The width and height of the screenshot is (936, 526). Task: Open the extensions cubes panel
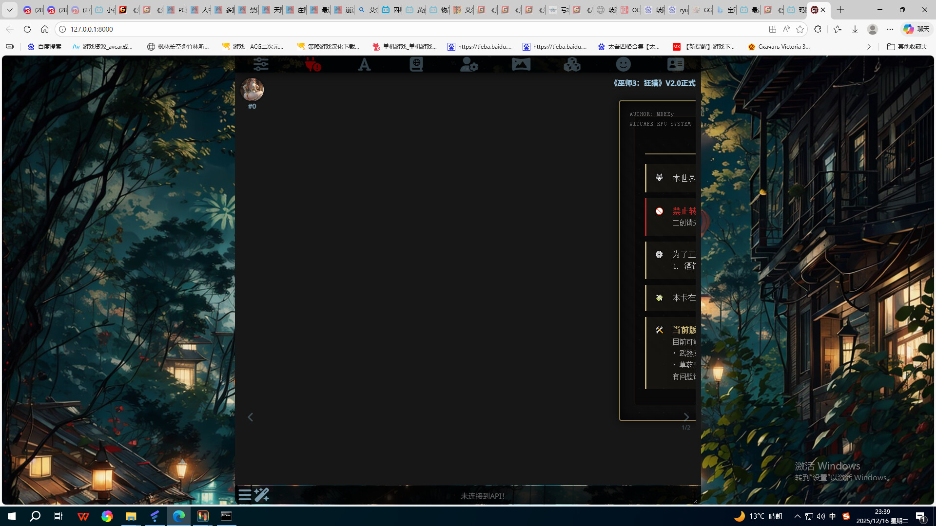pos(572,64)
